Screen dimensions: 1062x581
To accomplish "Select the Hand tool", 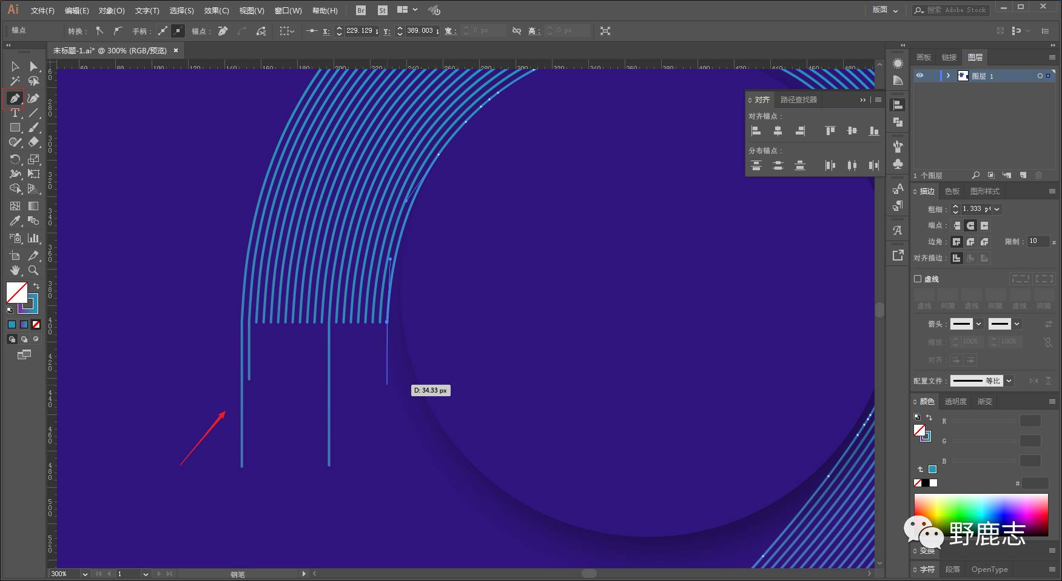I will coord(15,270).
